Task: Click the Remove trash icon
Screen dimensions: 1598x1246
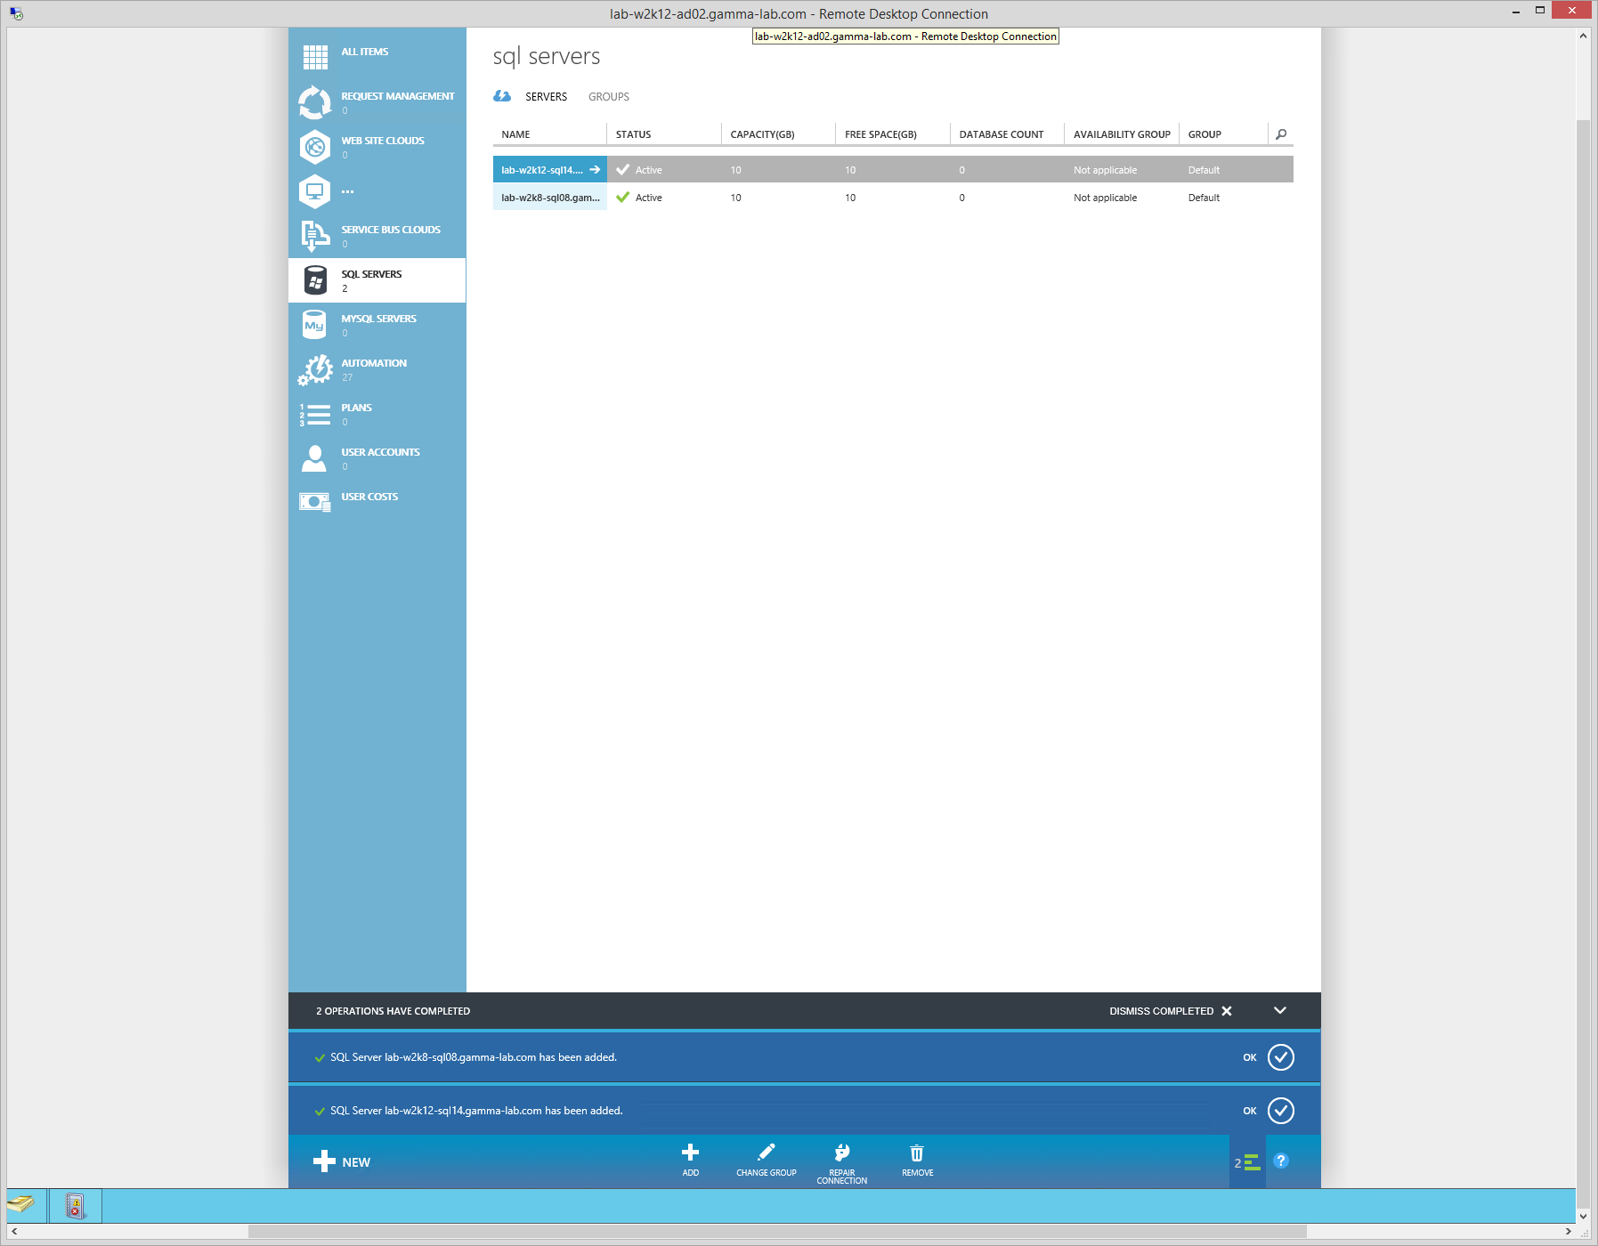Action: (917, 1153)
